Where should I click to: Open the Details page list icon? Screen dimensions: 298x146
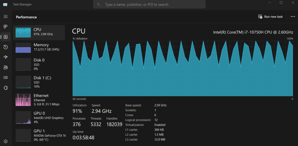[x=6, y=78]
